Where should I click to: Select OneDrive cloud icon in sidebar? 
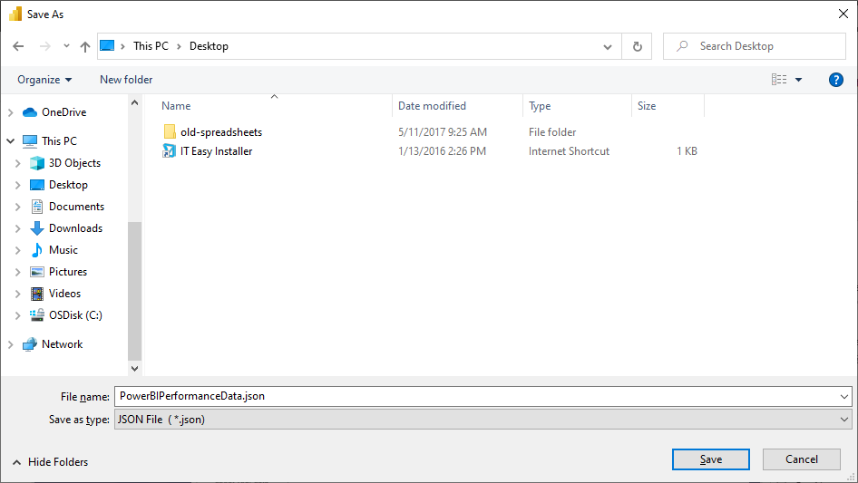click(x=30, y=112)
